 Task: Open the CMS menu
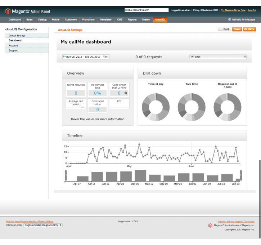click(120, 20)
